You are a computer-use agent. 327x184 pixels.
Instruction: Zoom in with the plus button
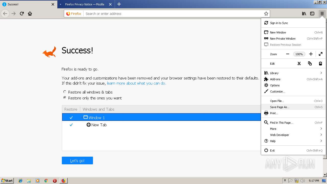point(311,54)
